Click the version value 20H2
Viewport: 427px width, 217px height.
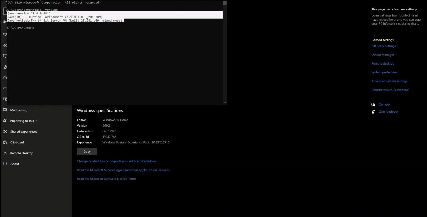106,126
